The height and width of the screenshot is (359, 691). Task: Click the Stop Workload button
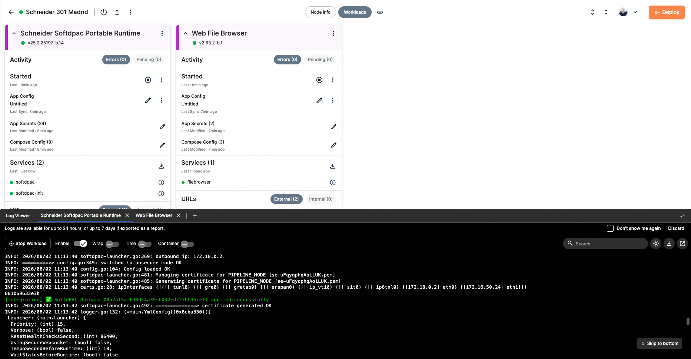click(28, 244)
